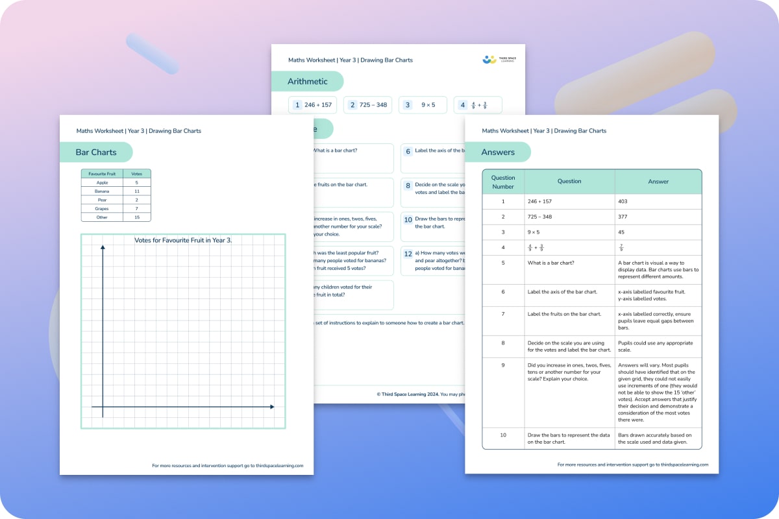
Task: Click the horizontal axis arrow on the bar chart grid
Action: tap(183, 407)
